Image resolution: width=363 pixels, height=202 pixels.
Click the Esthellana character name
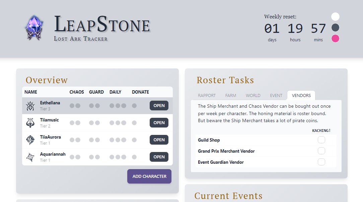50,103
